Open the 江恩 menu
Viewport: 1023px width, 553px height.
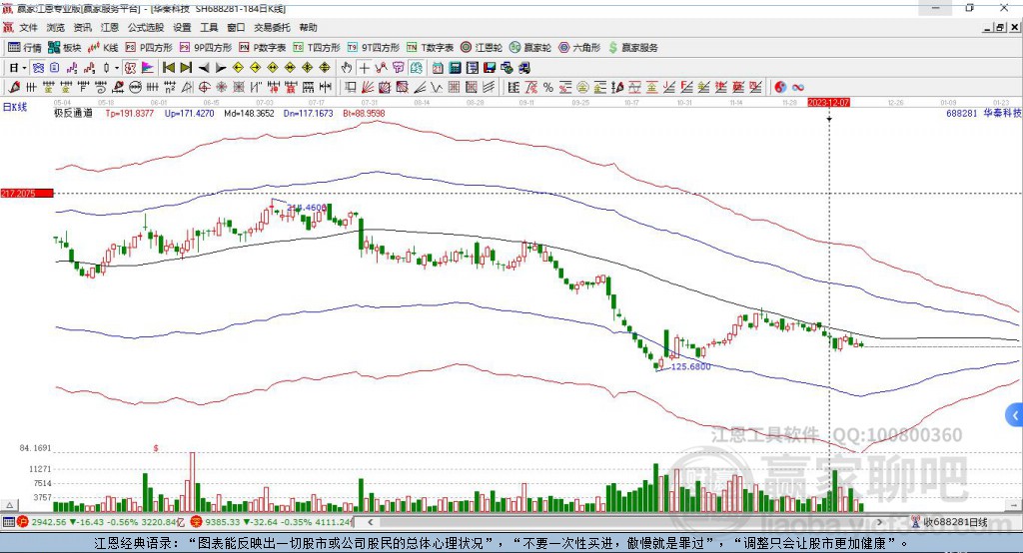110,27
